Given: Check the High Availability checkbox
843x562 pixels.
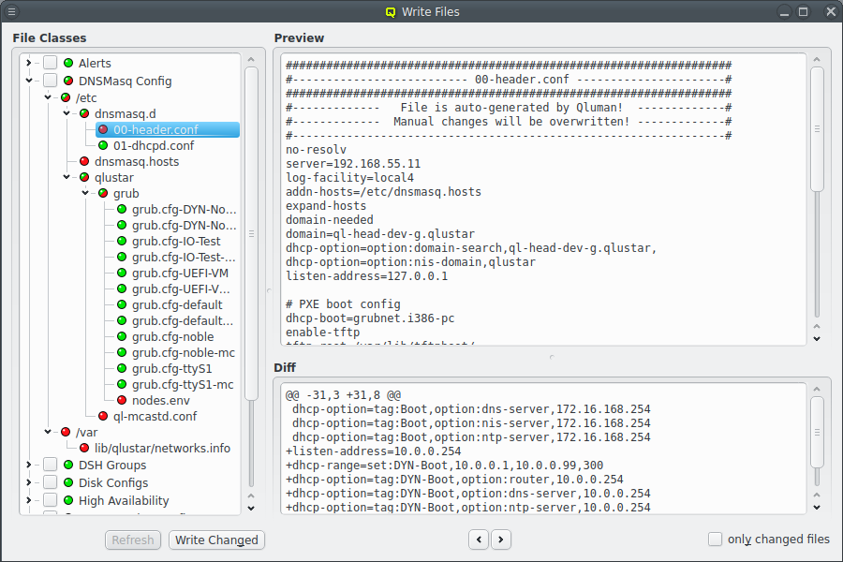Looking at the screenshot, I should coord(50,499).
